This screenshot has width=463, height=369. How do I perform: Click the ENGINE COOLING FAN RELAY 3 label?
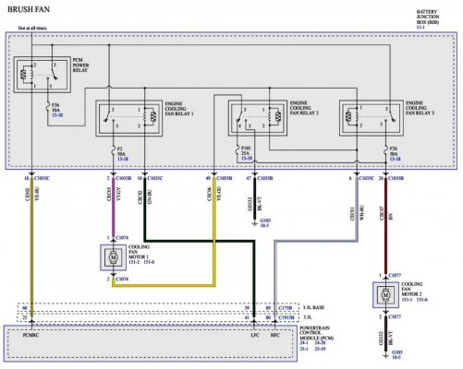(420, 108)
